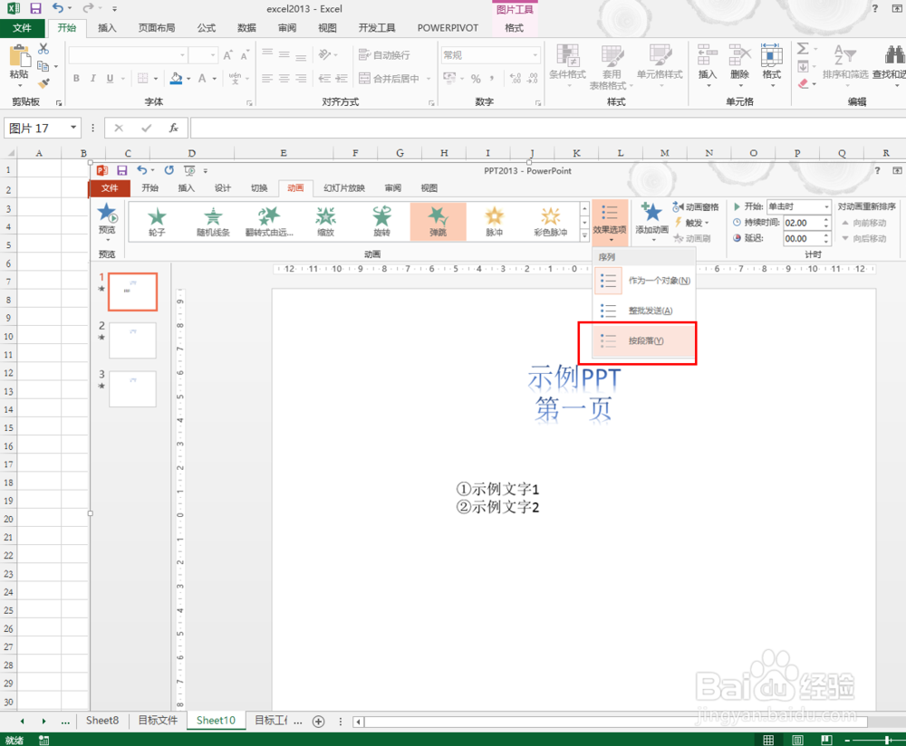Image resolution: width=906 pixels, height=746 pixels.
Task: Open 条件格式 conditional formatting
Action: 567,65
